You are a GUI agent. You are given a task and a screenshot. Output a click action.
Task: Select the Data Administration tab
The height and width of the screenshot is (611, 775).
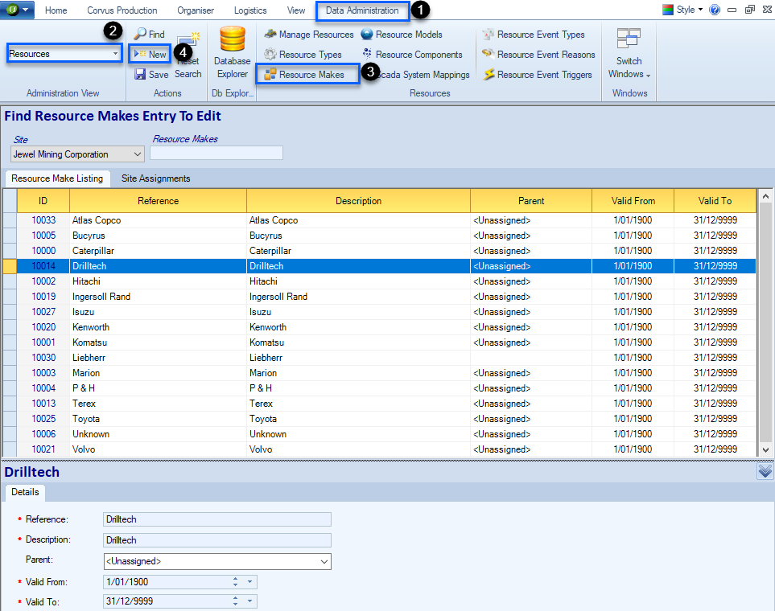click(362, 10)
